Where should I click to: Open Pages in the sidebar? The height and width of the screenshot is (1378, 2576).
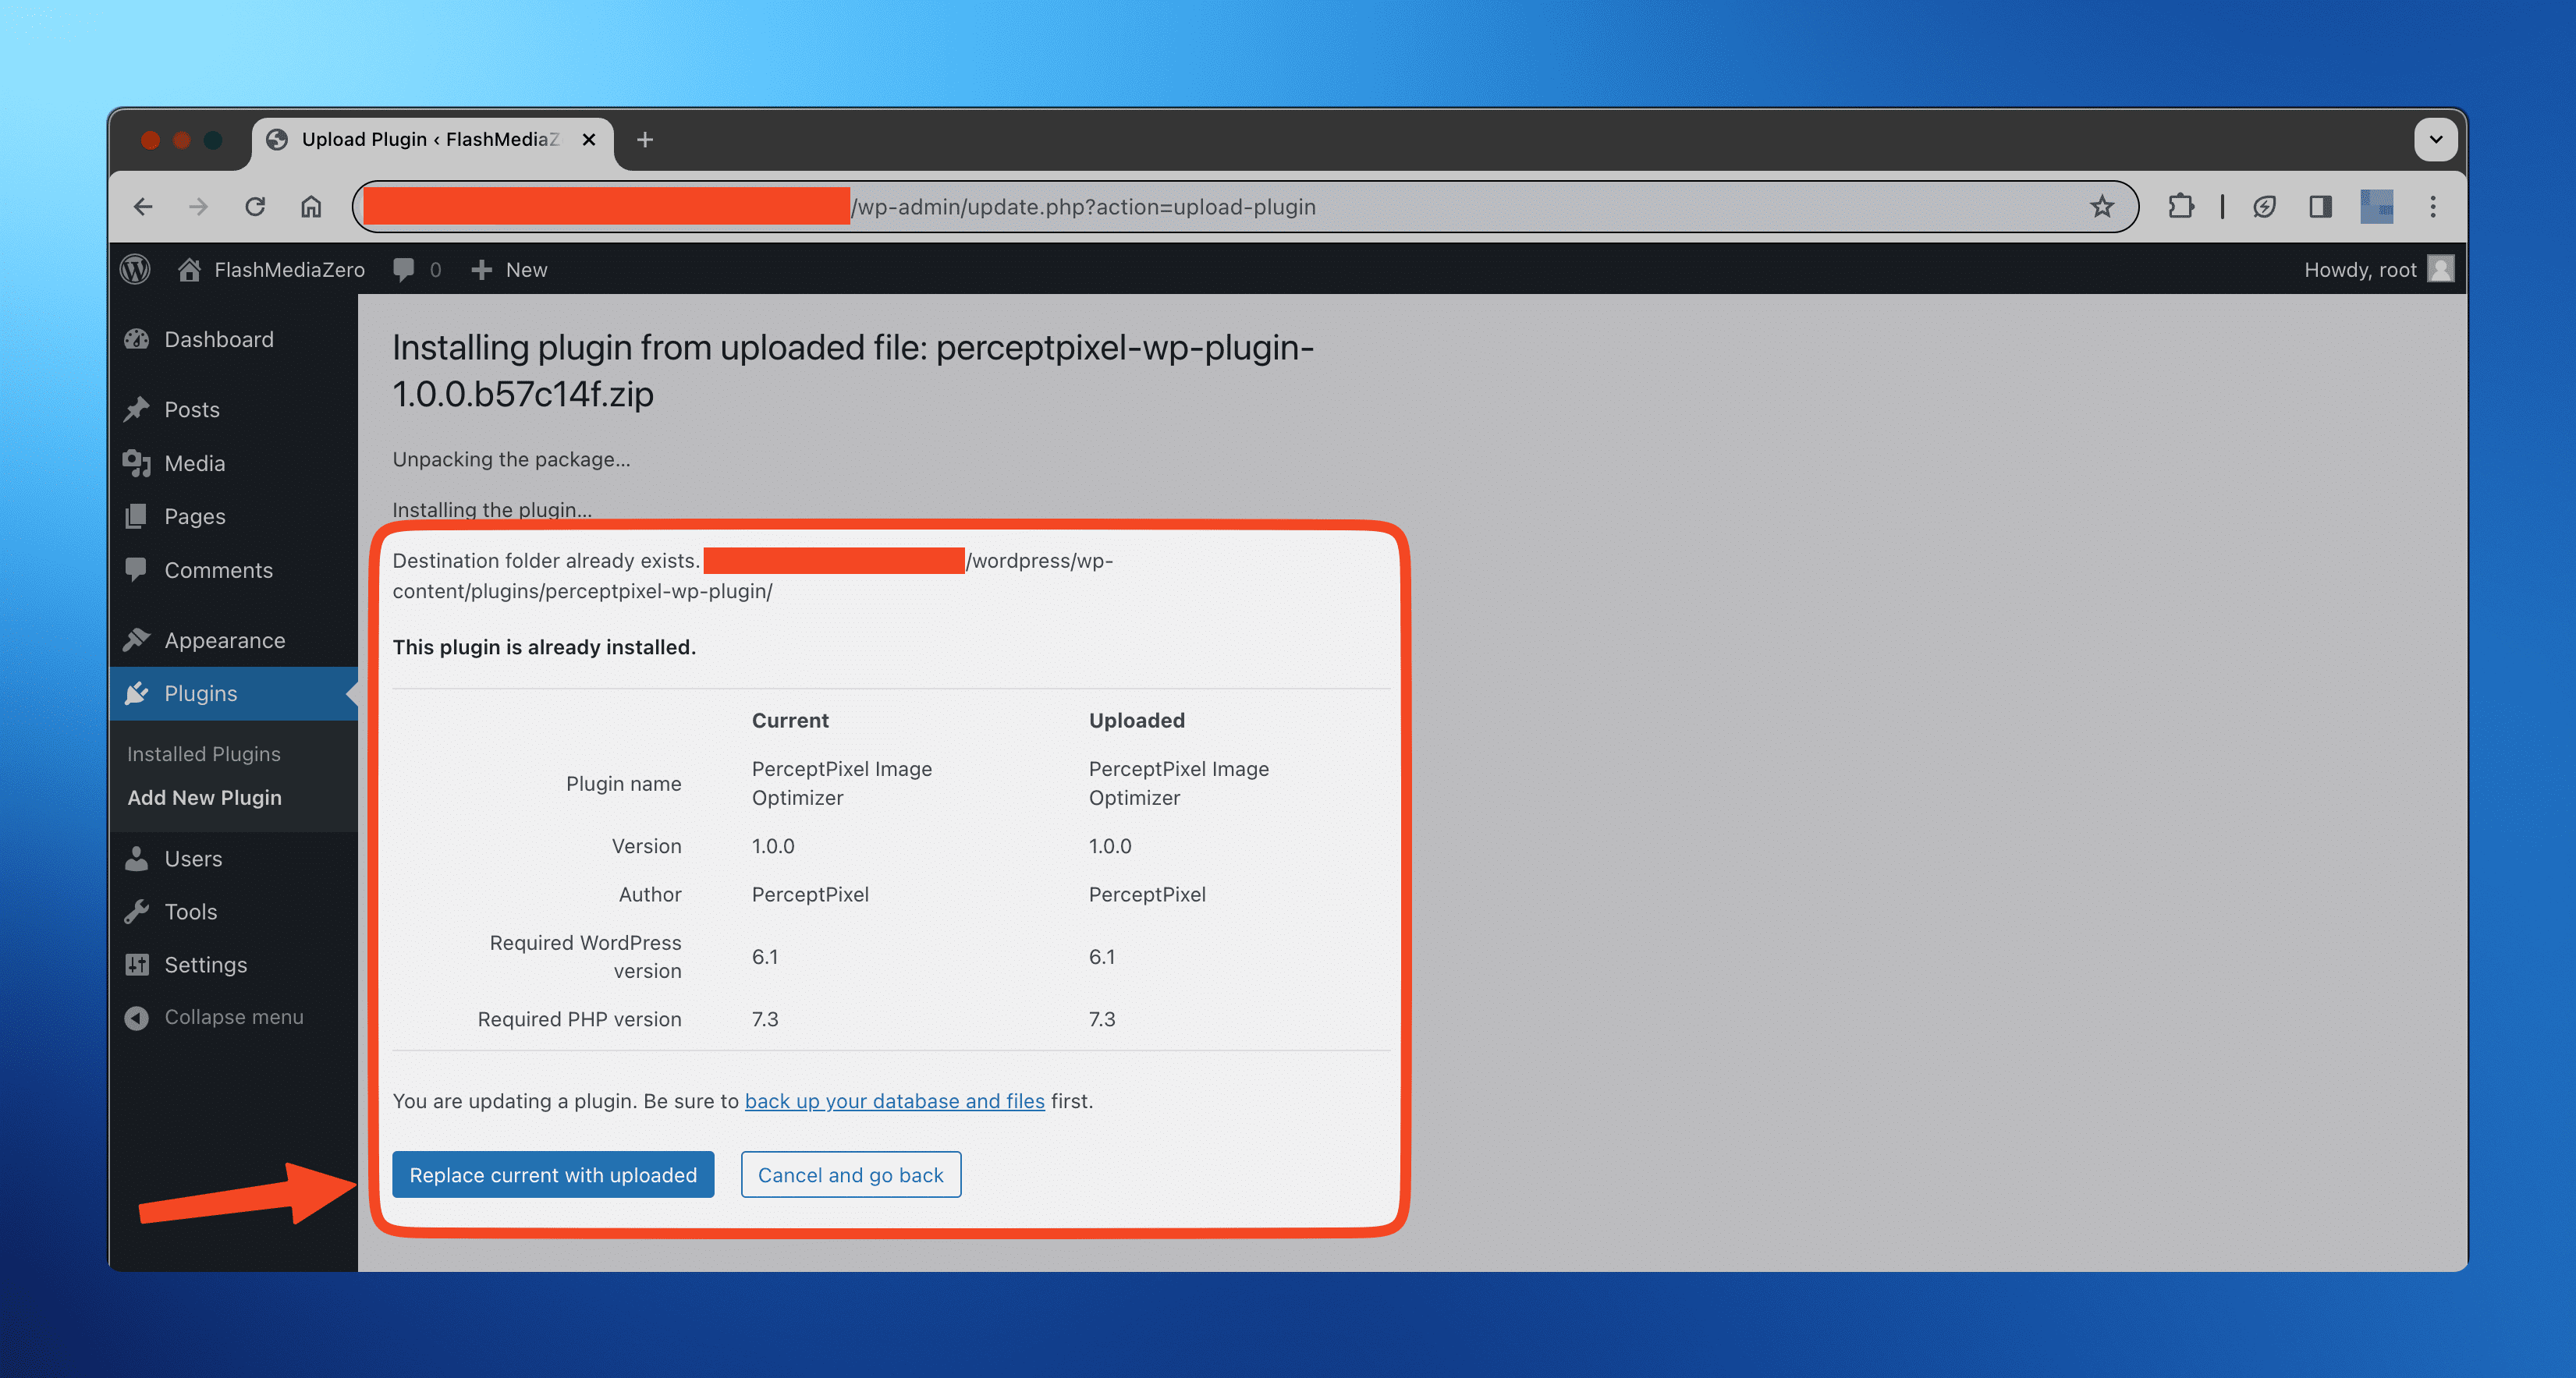233,517
